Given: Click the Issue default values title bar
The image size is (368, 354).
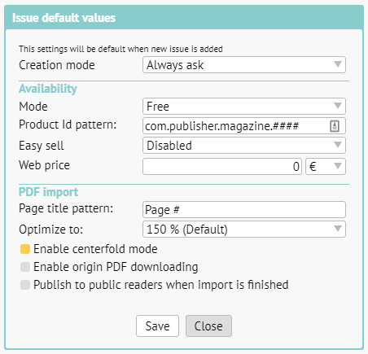Looking at the screenshot, I should click(x=184, y=18).
